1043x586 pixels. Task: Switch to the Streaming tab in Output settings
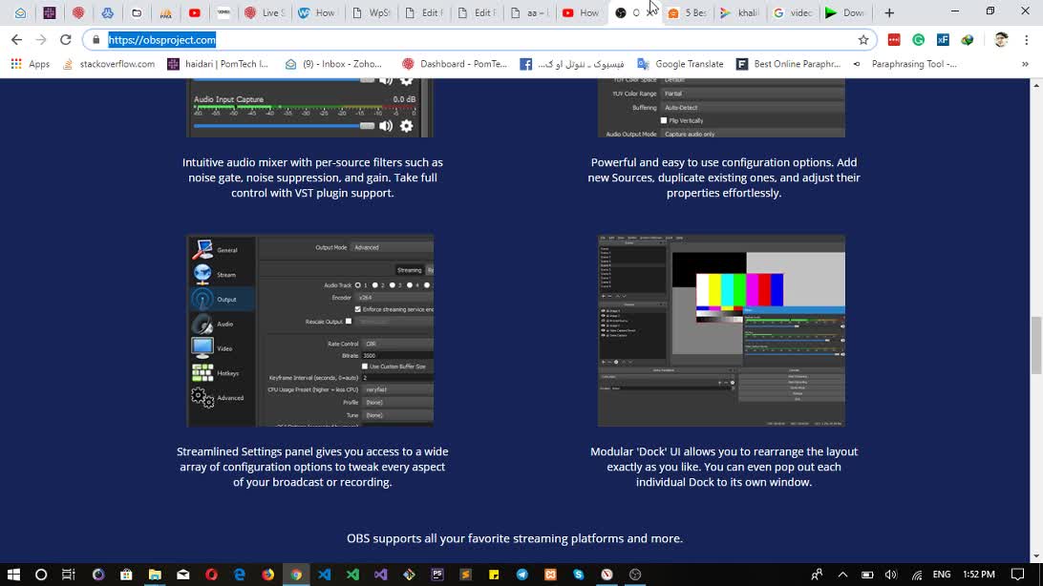coord(409,270)
